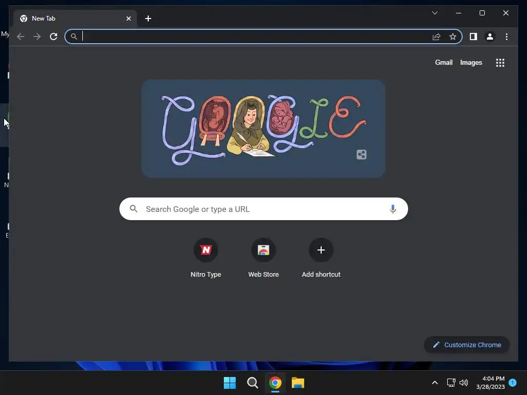Open the Web Store shortcut
The height and width of the screenshot is (395, 527).
coord(263,258)
